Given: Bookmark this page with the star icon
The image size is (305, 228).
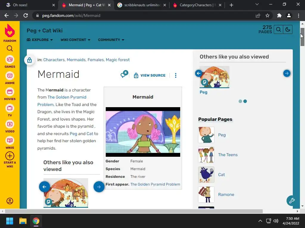Looking at the screenshot, I should (267, 15).
